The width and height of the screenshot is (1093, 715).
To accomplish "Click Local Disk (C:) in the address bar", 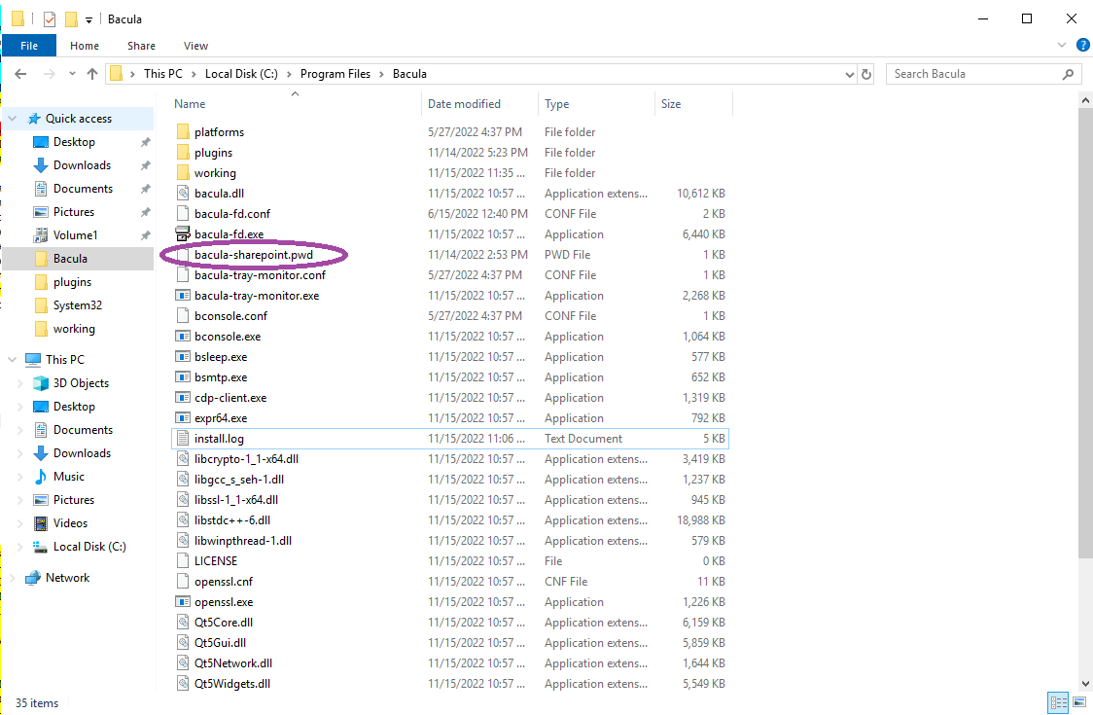I will 241,74.
